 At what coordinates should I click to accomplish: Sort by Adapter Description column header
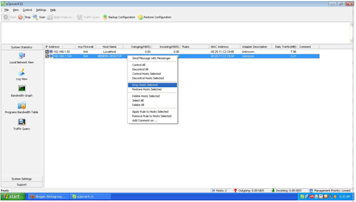coord(256,47)
